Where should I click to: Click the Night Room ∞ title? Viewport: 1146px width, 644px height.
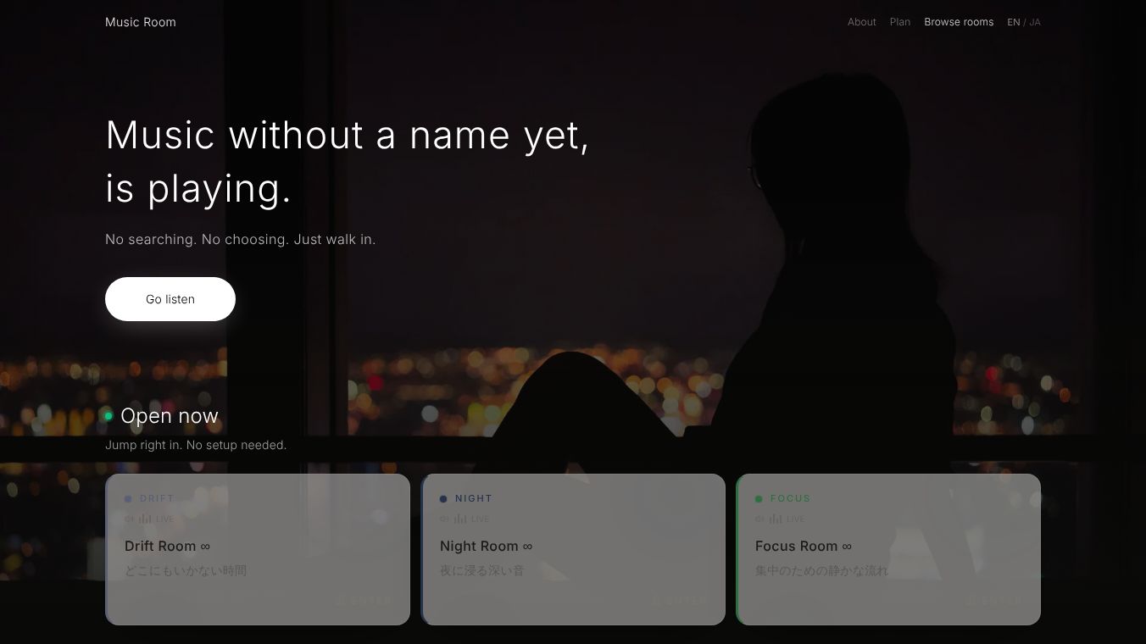(487, 547)
